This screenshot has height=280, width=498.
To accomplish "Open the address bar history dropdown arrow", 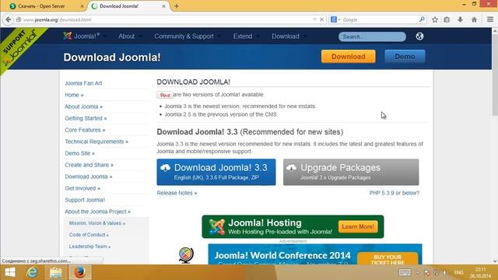I will [314, 19].
